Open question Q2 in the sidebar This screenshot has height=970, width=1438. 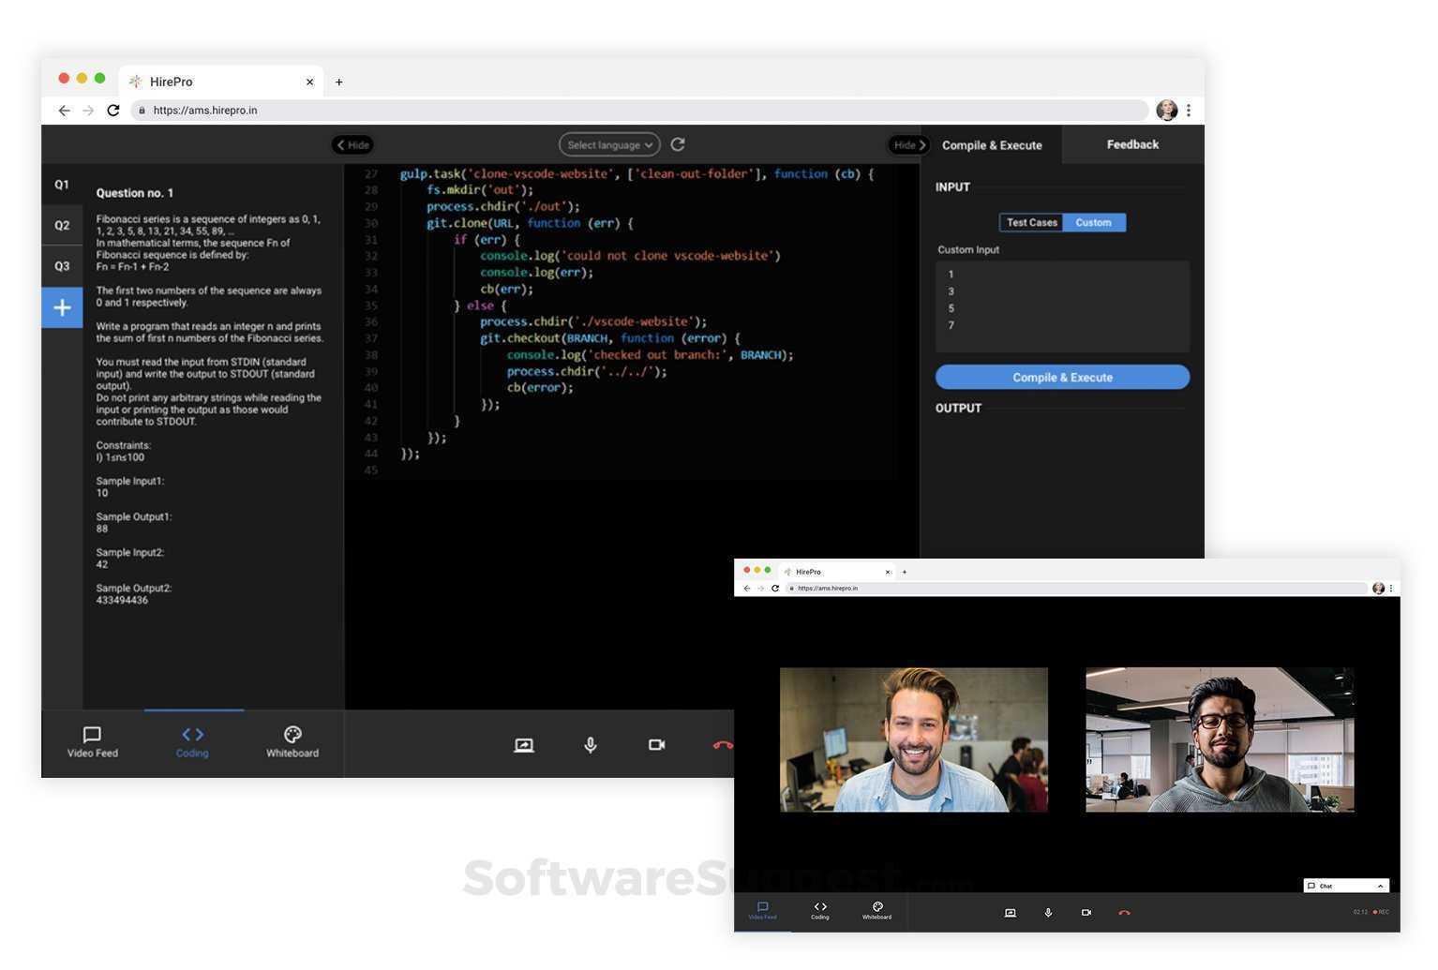point(62,226)
